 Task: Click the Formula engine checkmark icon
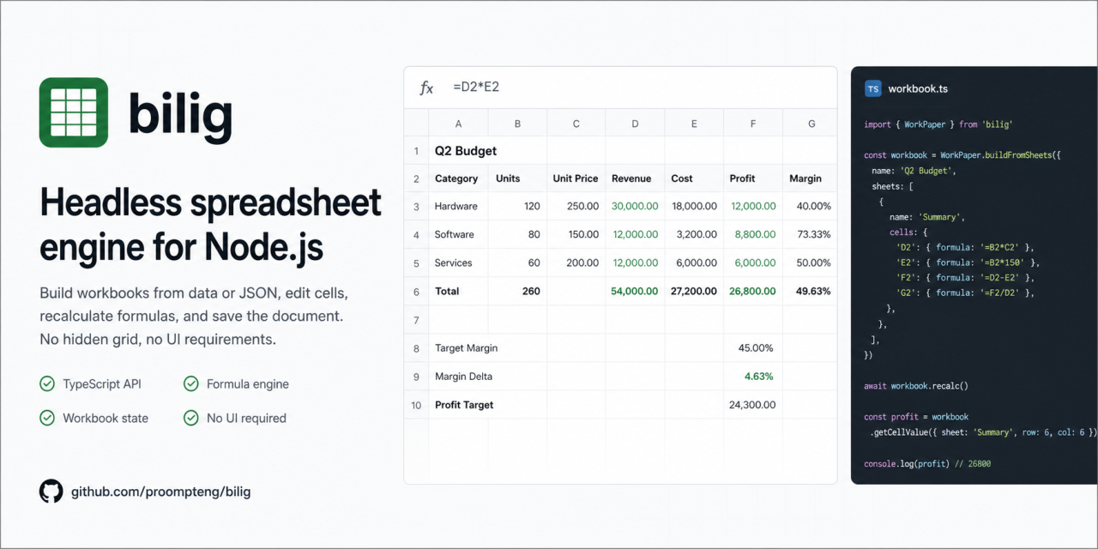[191, 383]
